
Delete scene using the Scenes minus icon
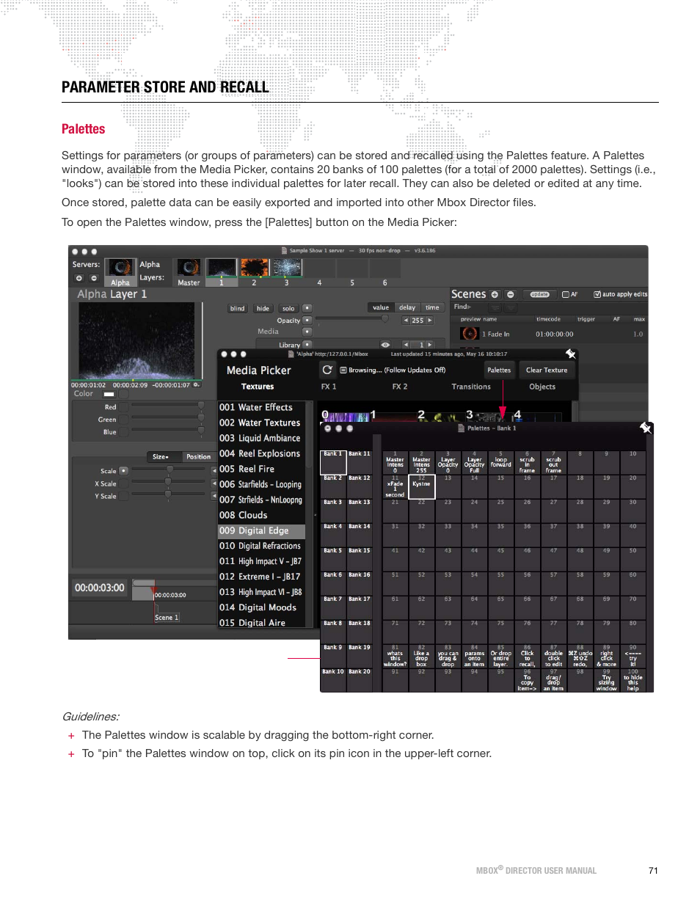click(510, 294)
